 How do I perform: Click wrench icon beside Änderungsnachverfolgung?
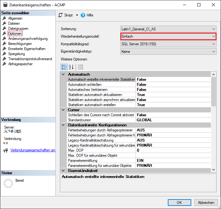coord(4,38)
